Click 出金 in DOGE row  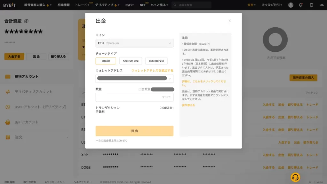[281, 167]
